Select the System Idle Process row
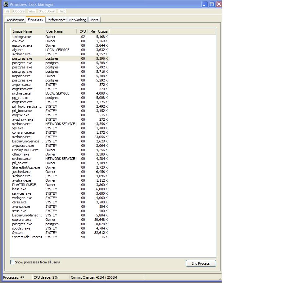 click(x=61, y=237)
